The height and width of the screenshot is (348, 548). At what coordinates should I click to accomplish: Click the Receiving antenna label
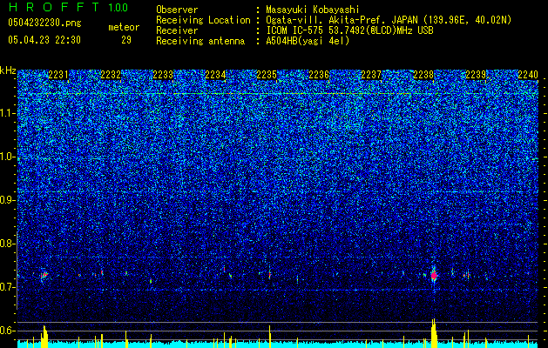pyautogui.click(x=200, y=41)
